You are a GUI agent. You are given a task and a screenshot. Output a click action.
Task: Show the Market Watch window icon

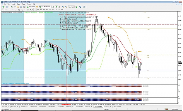[12, 7]
